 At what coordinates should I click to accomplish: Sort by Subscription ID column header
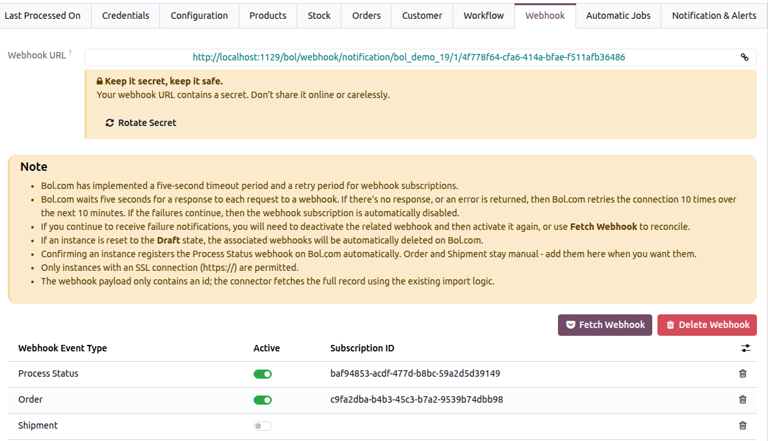362,348
